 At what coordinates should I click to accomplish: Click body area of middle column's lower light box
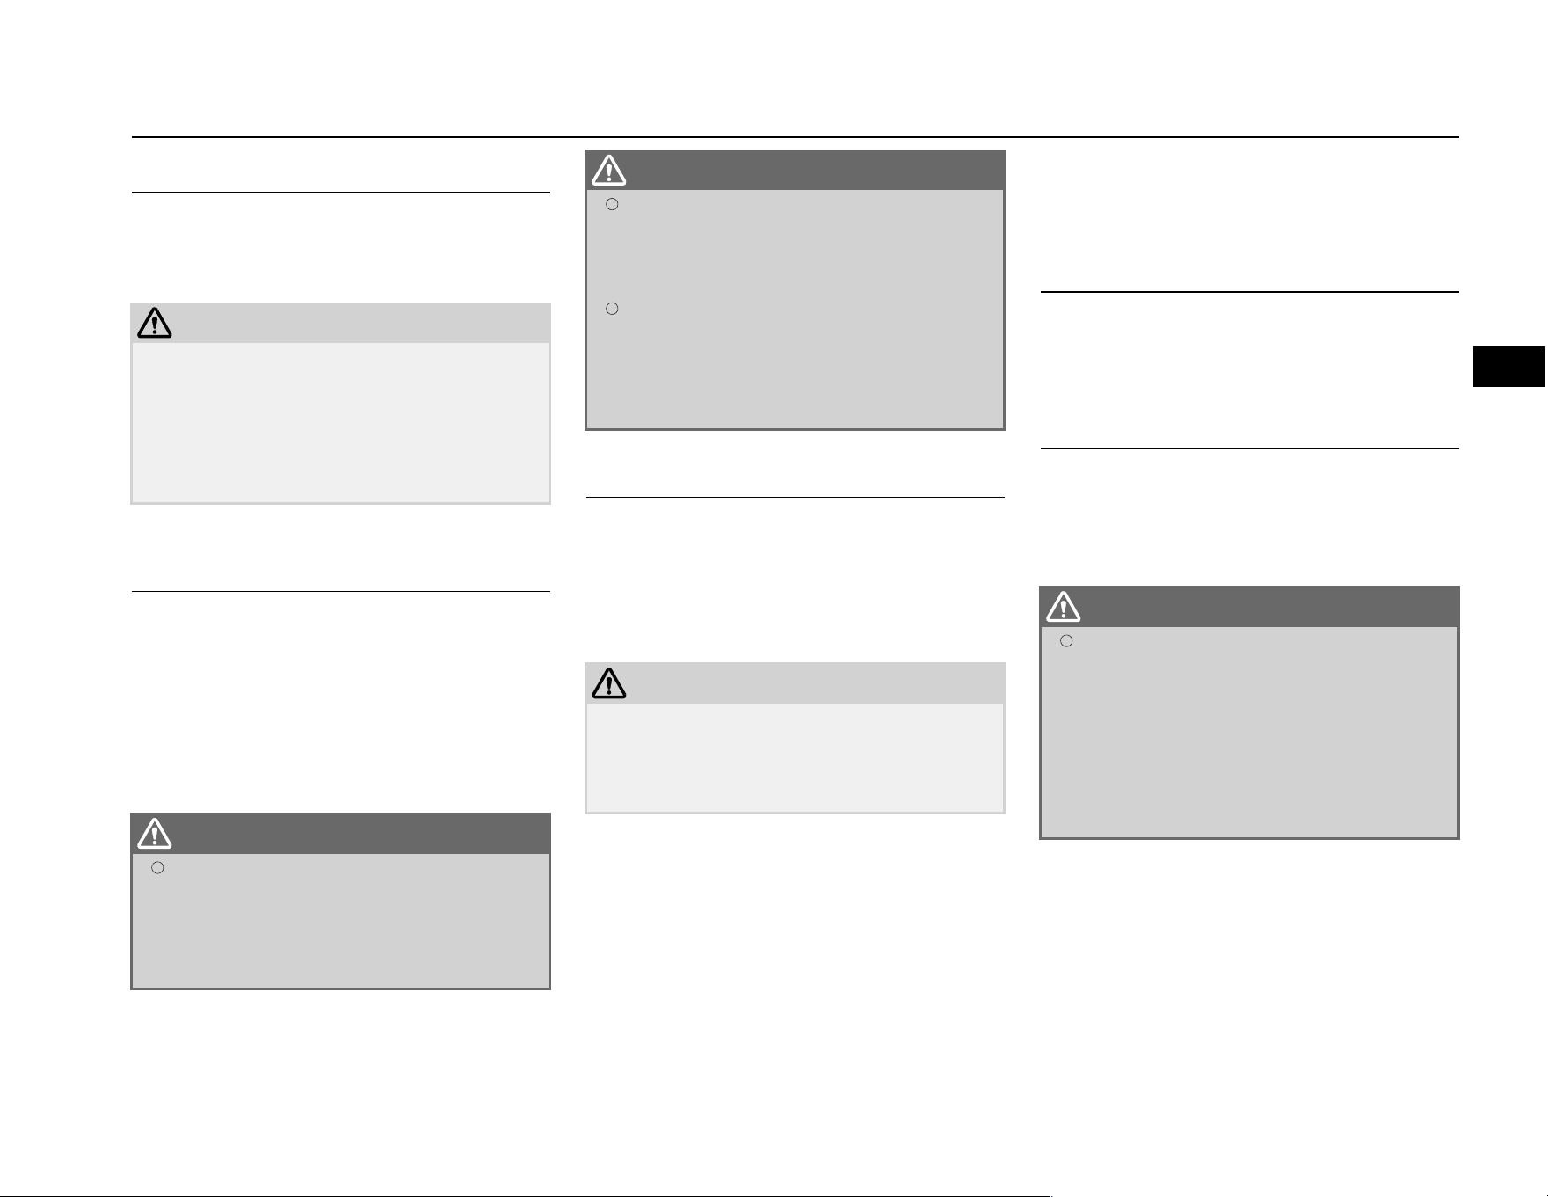pyautogui.click(x=795, y=757)
